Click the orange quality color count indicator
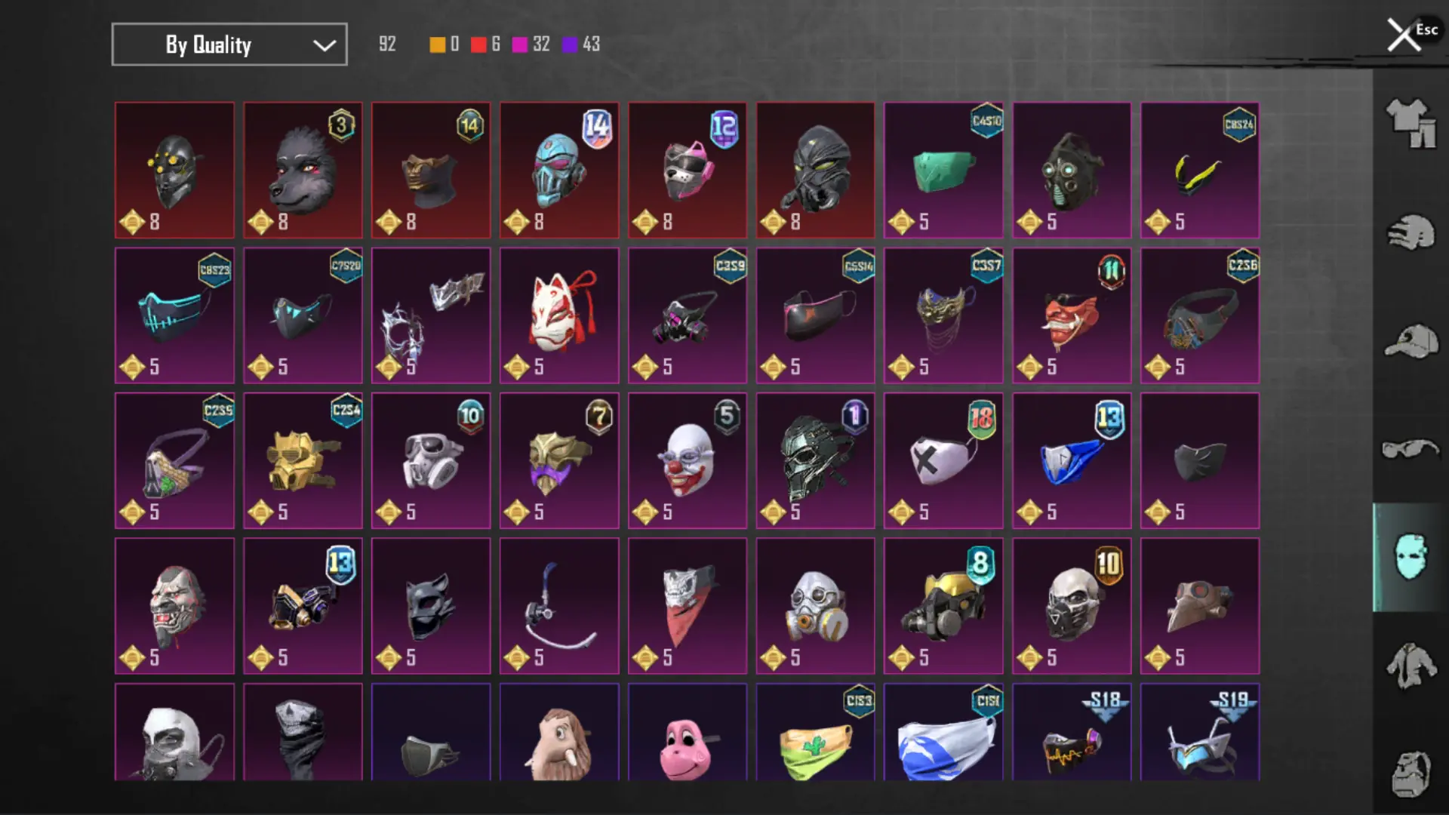1449x815 pixels. pos(445,45)
